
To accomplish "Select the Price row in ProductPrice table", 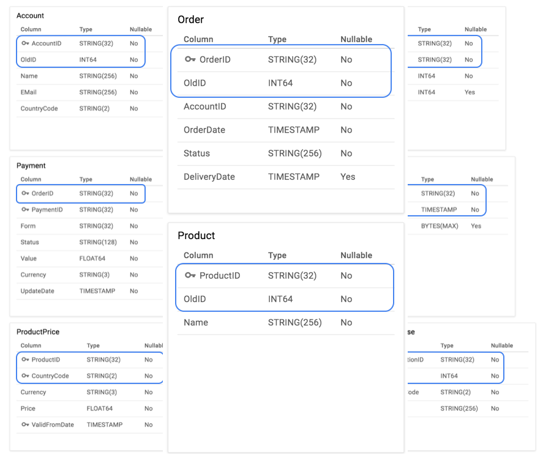I will coord(28,408).
